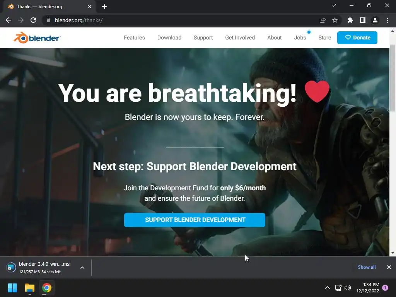396x297 pixels.
Task: Go back to the previous page
Action: [9, 20]
